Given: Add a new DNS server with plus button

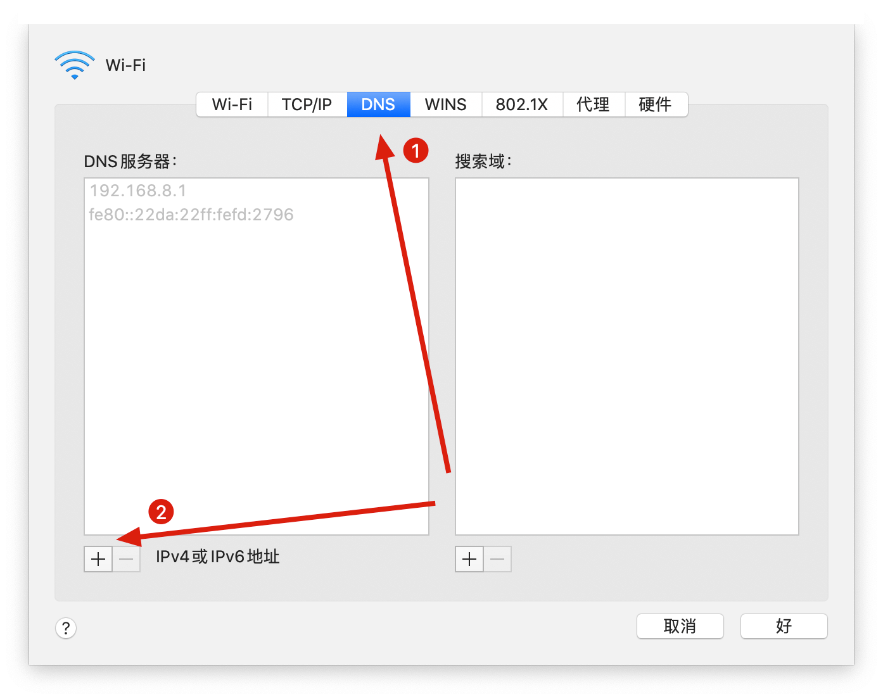Looking at the screenshot, I should pos(98,559).
